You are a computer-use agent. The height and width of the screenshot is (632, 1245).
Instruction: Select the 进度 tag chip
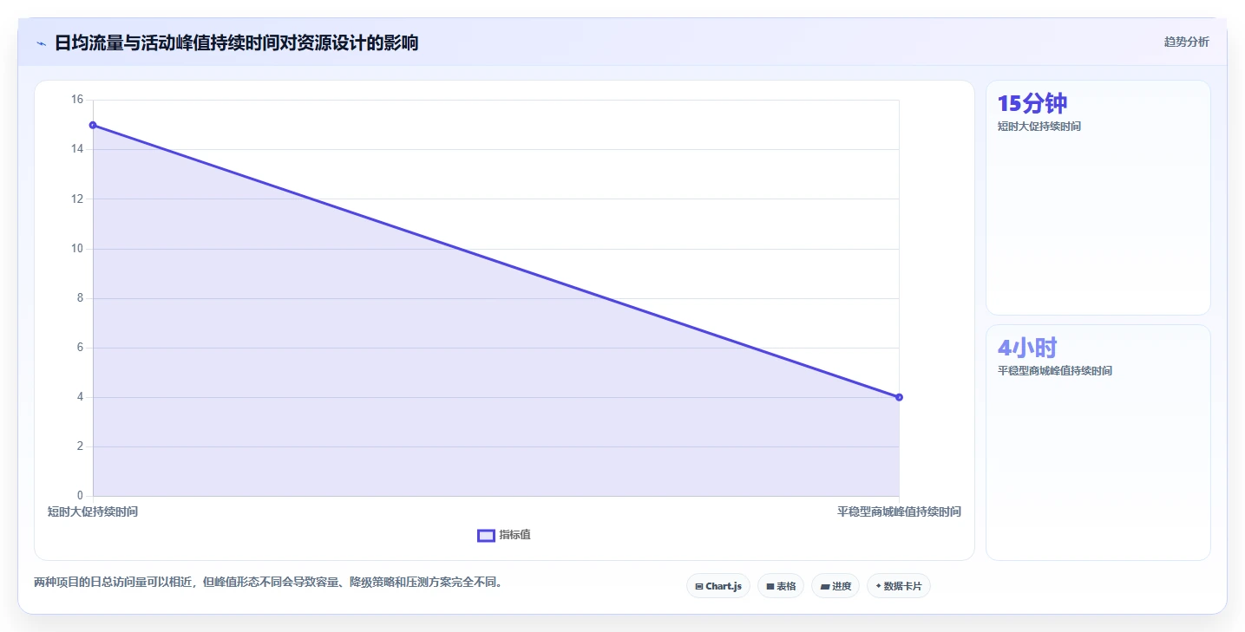pos(835,586)
